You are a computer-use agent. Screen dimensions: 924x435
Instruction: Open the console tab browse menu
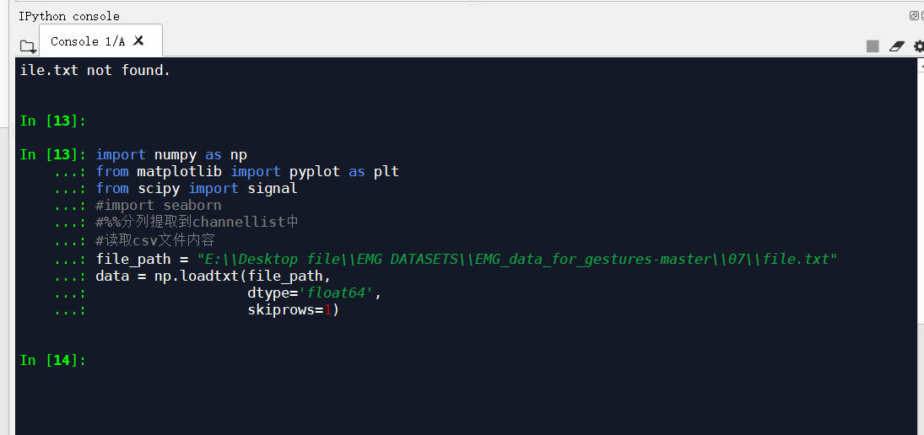tap(28, 46)
